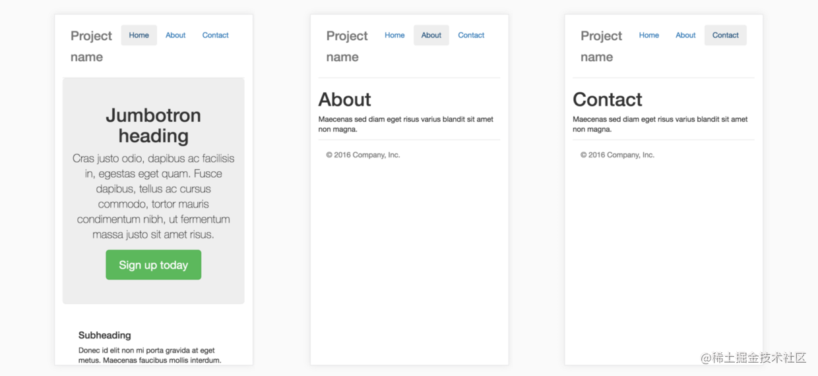Open Contact link in the first mockup navbar

click(215, 35)
